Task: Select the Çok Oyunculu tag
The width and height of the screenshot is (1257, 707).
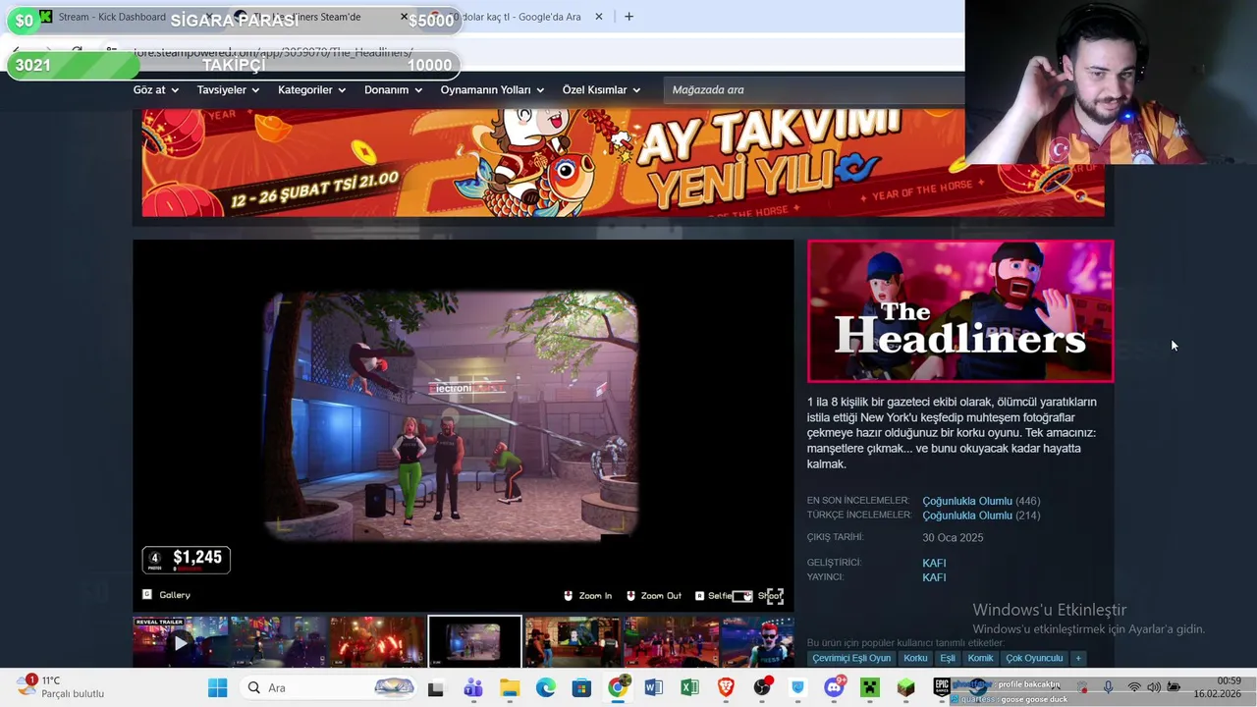Action: [1034, 658]
